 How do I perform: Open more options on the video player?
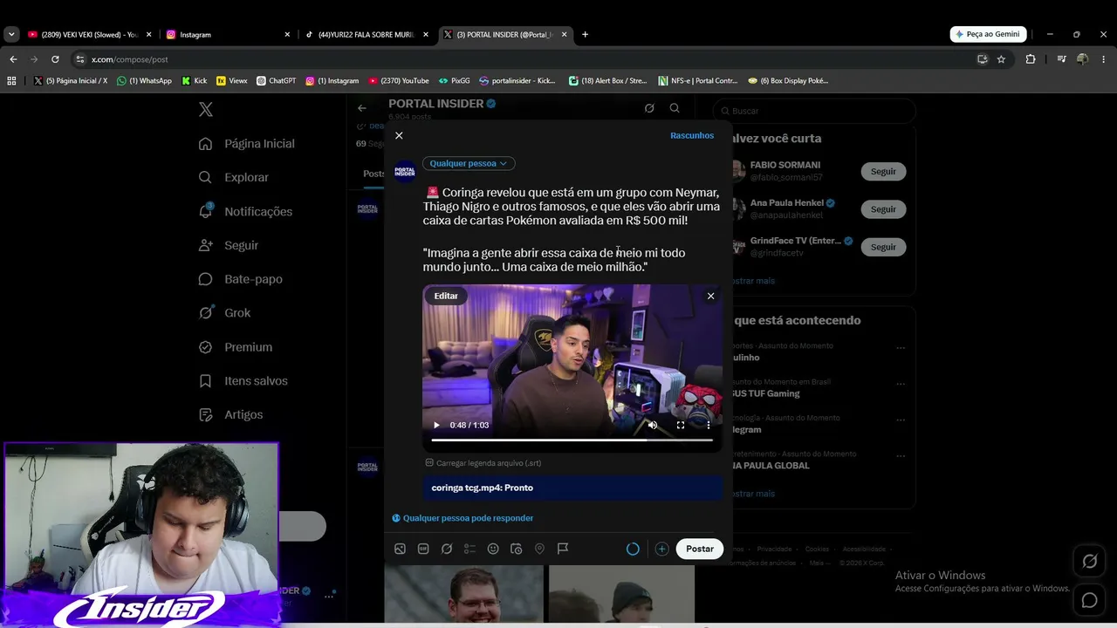point(709,425)
